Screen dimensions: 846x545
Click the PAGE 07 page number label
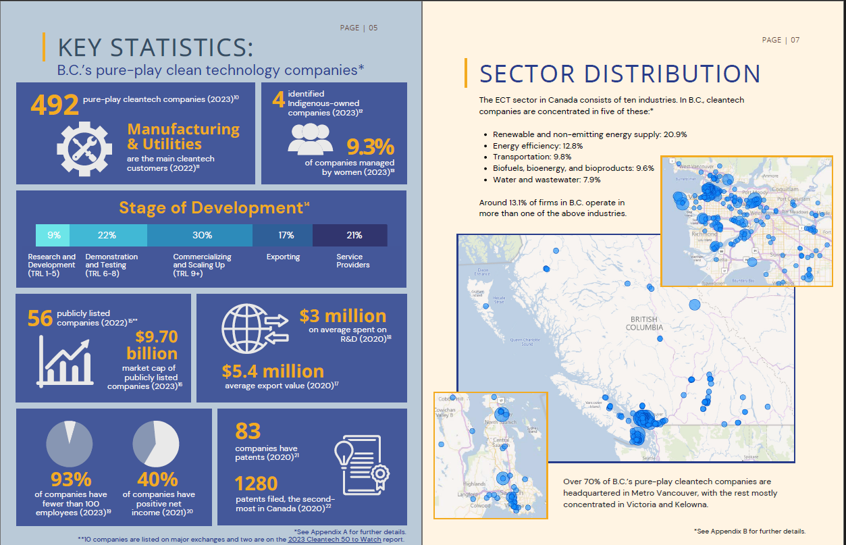781,40
